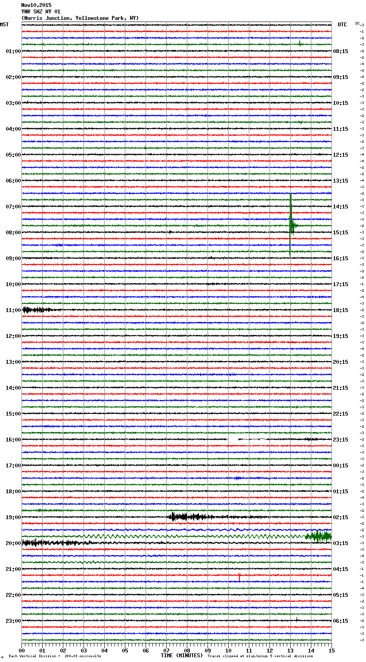This screenshot has width=366, height=662.
Task: Click the 20:15 UTC time label
Action: [x=341, y=362]
